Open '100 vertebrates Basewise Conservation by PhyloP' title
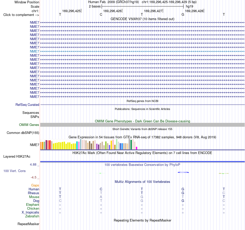 [142, 165]
